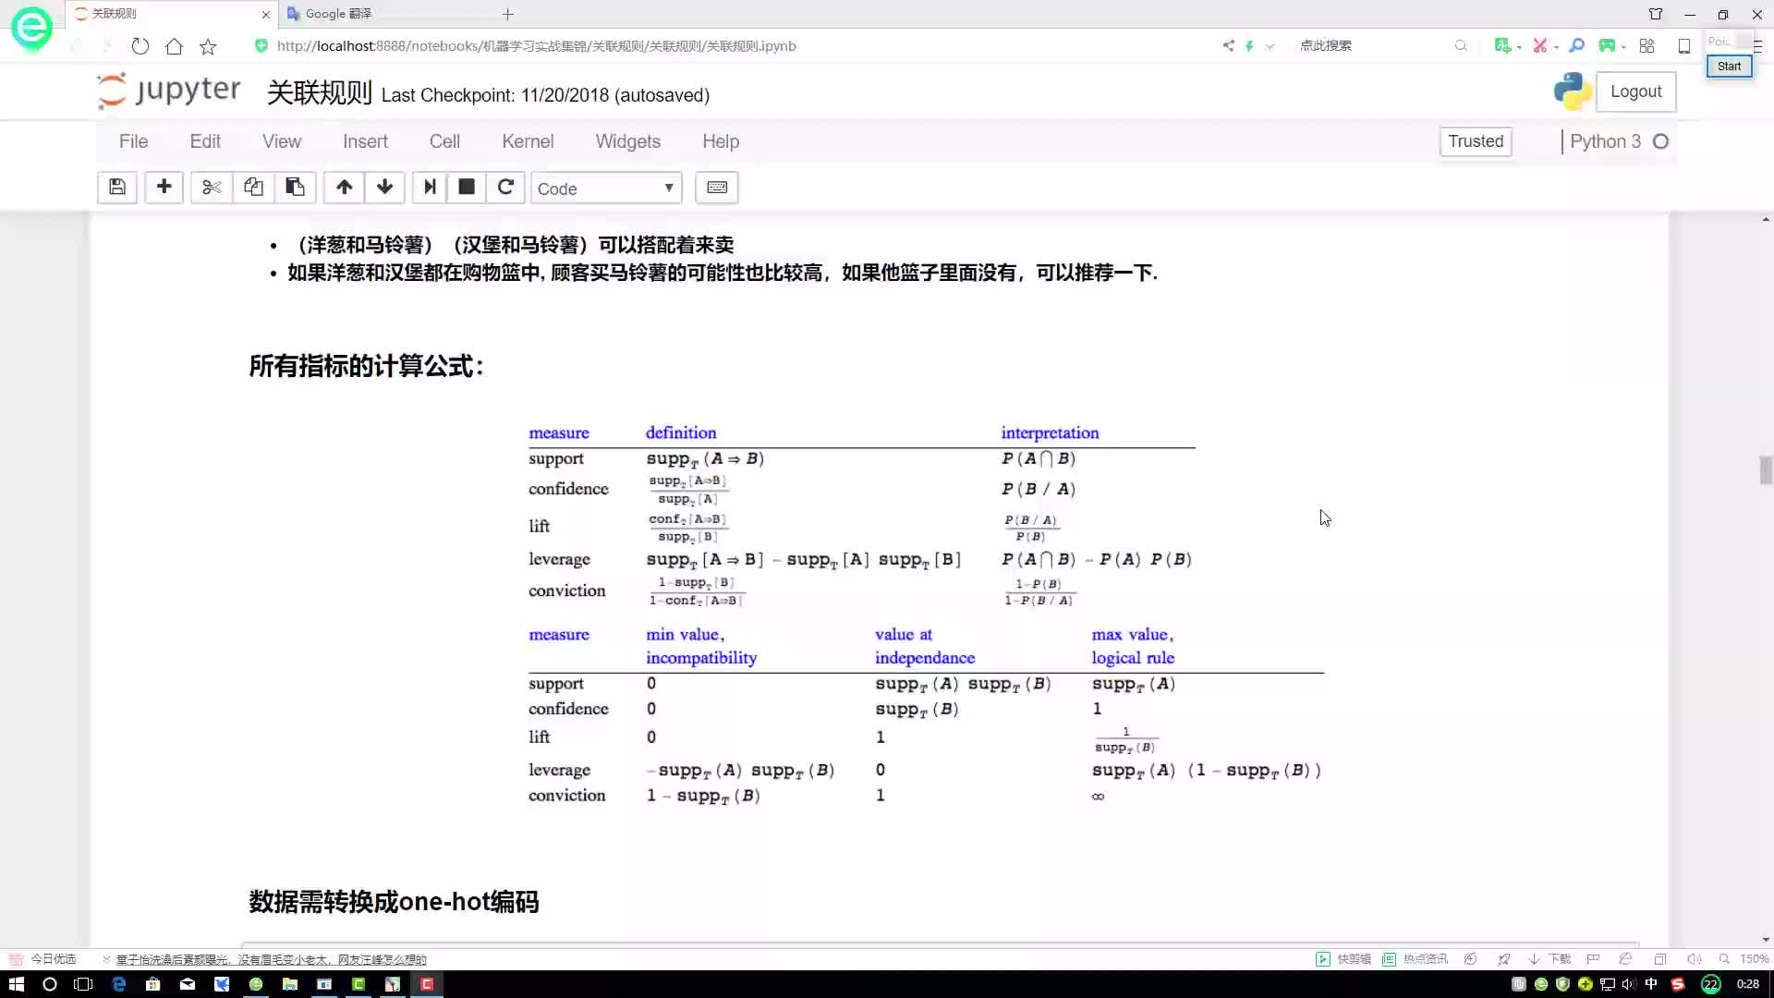
Task: Expand the Help menu
Action: (722, 141)
